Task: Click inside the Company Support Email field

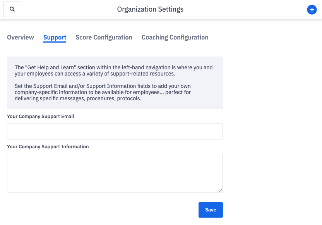Action: 115,131
